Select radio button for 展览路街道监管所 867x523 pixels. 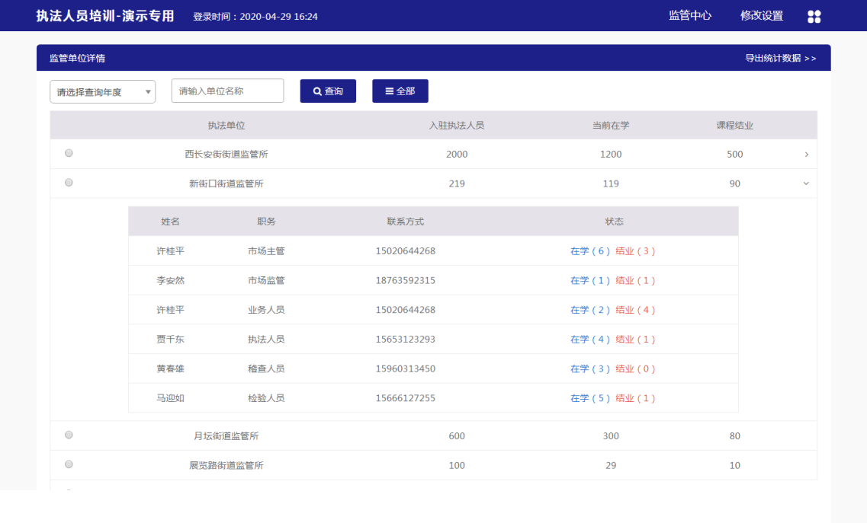click(x=69, y=464)
